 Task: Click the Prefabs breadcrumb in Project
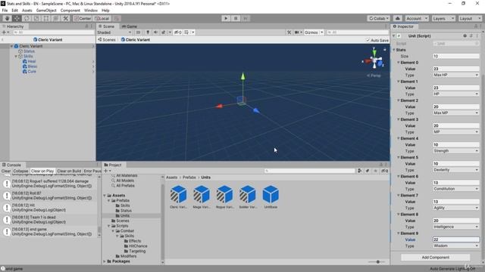pos(189,178)
